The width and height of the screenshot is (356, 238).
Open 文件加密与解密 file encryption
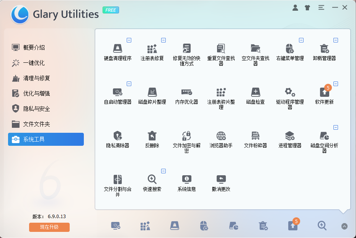(187, 142)
